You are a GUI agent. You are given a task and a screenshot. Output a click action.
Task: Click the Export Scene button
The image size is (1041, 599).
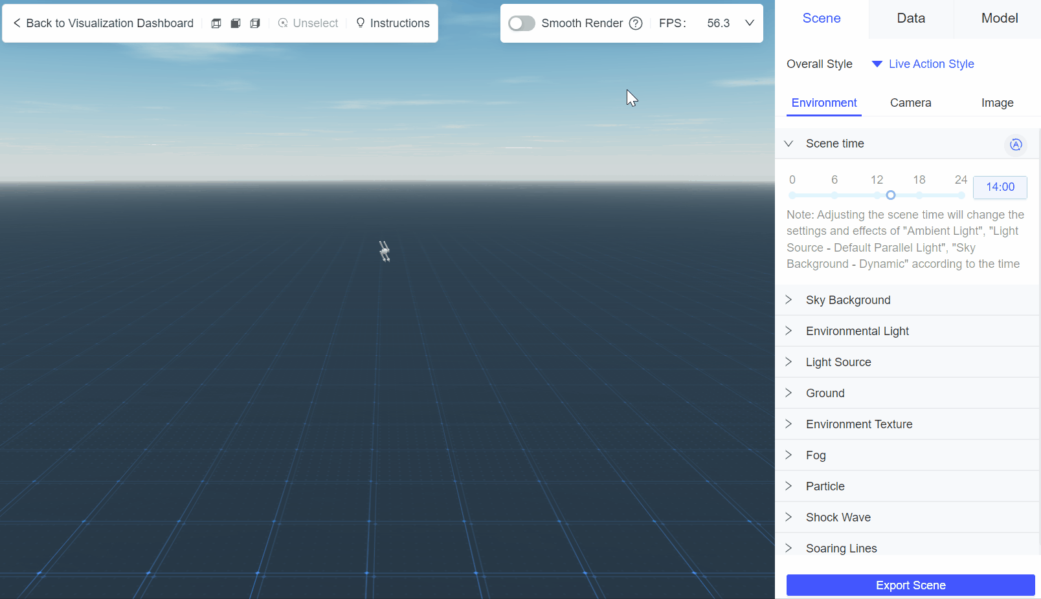pos(910,585)
